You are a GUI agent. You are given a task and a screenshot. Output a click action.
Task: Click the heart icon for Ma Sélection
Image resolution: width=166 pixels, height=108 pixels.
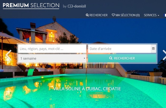click(x=113, y=15)
